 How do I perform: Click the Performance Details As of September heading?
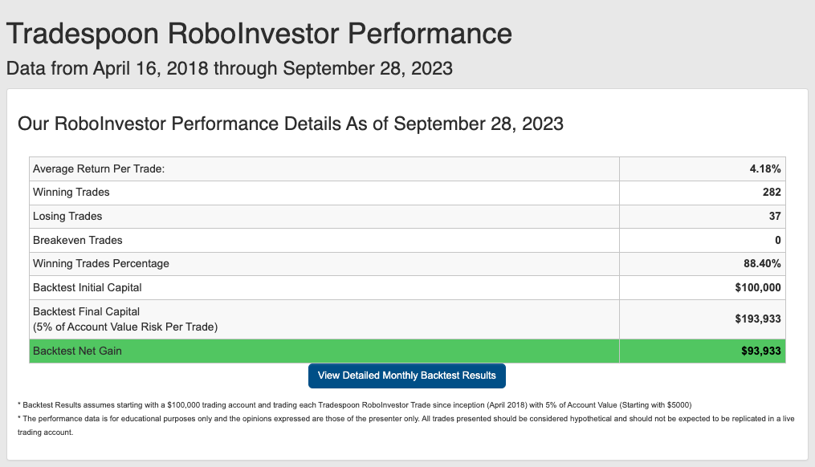tap(291, 124)
